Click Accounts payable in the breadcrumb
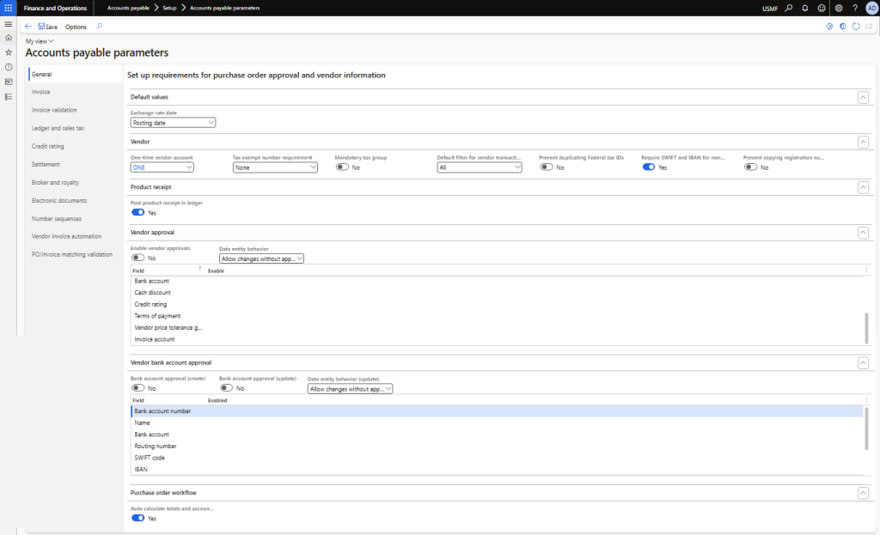The height and width of the screenshot is (535, 880). click(125, 8)
